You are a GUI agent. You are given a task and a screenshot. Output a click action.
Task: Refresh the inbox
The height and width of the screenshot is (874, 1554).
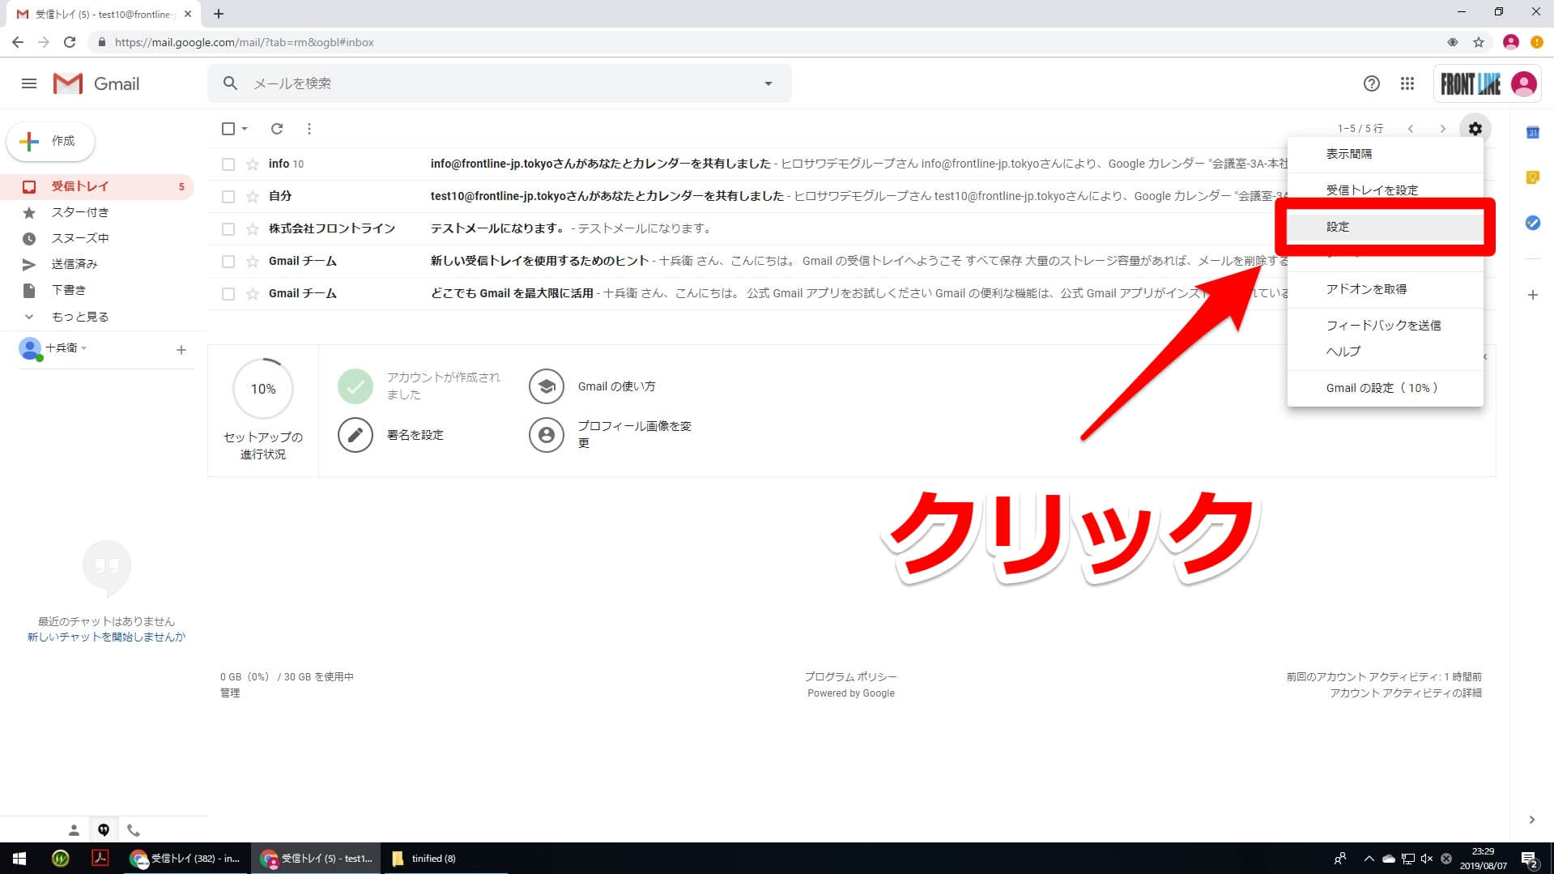click(277, 129)
